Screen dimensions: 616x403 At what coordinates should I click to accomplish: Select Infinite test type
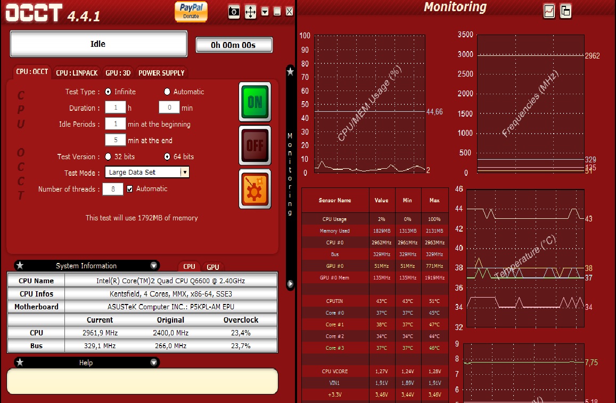point(108,92)
